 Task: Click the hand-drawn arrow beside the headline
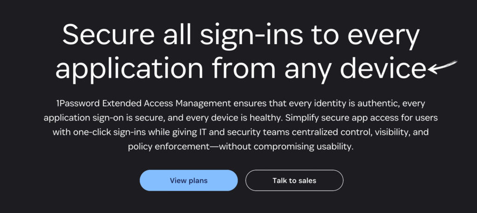tap(443, 67)
